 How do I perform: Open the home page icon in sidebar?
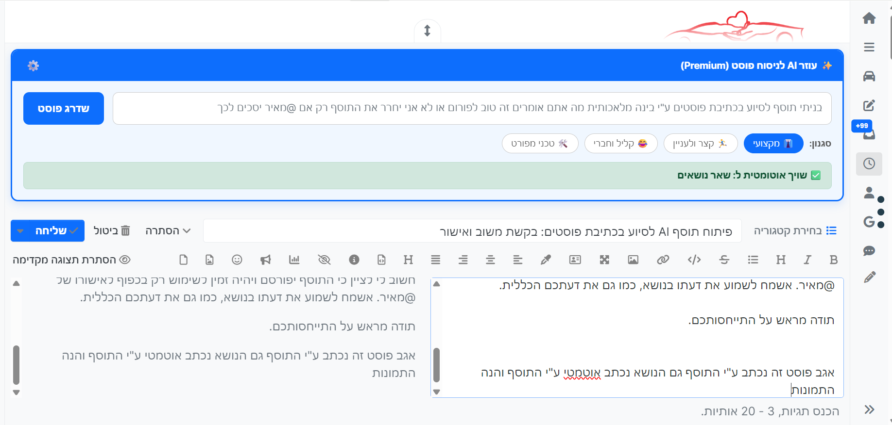869,18
